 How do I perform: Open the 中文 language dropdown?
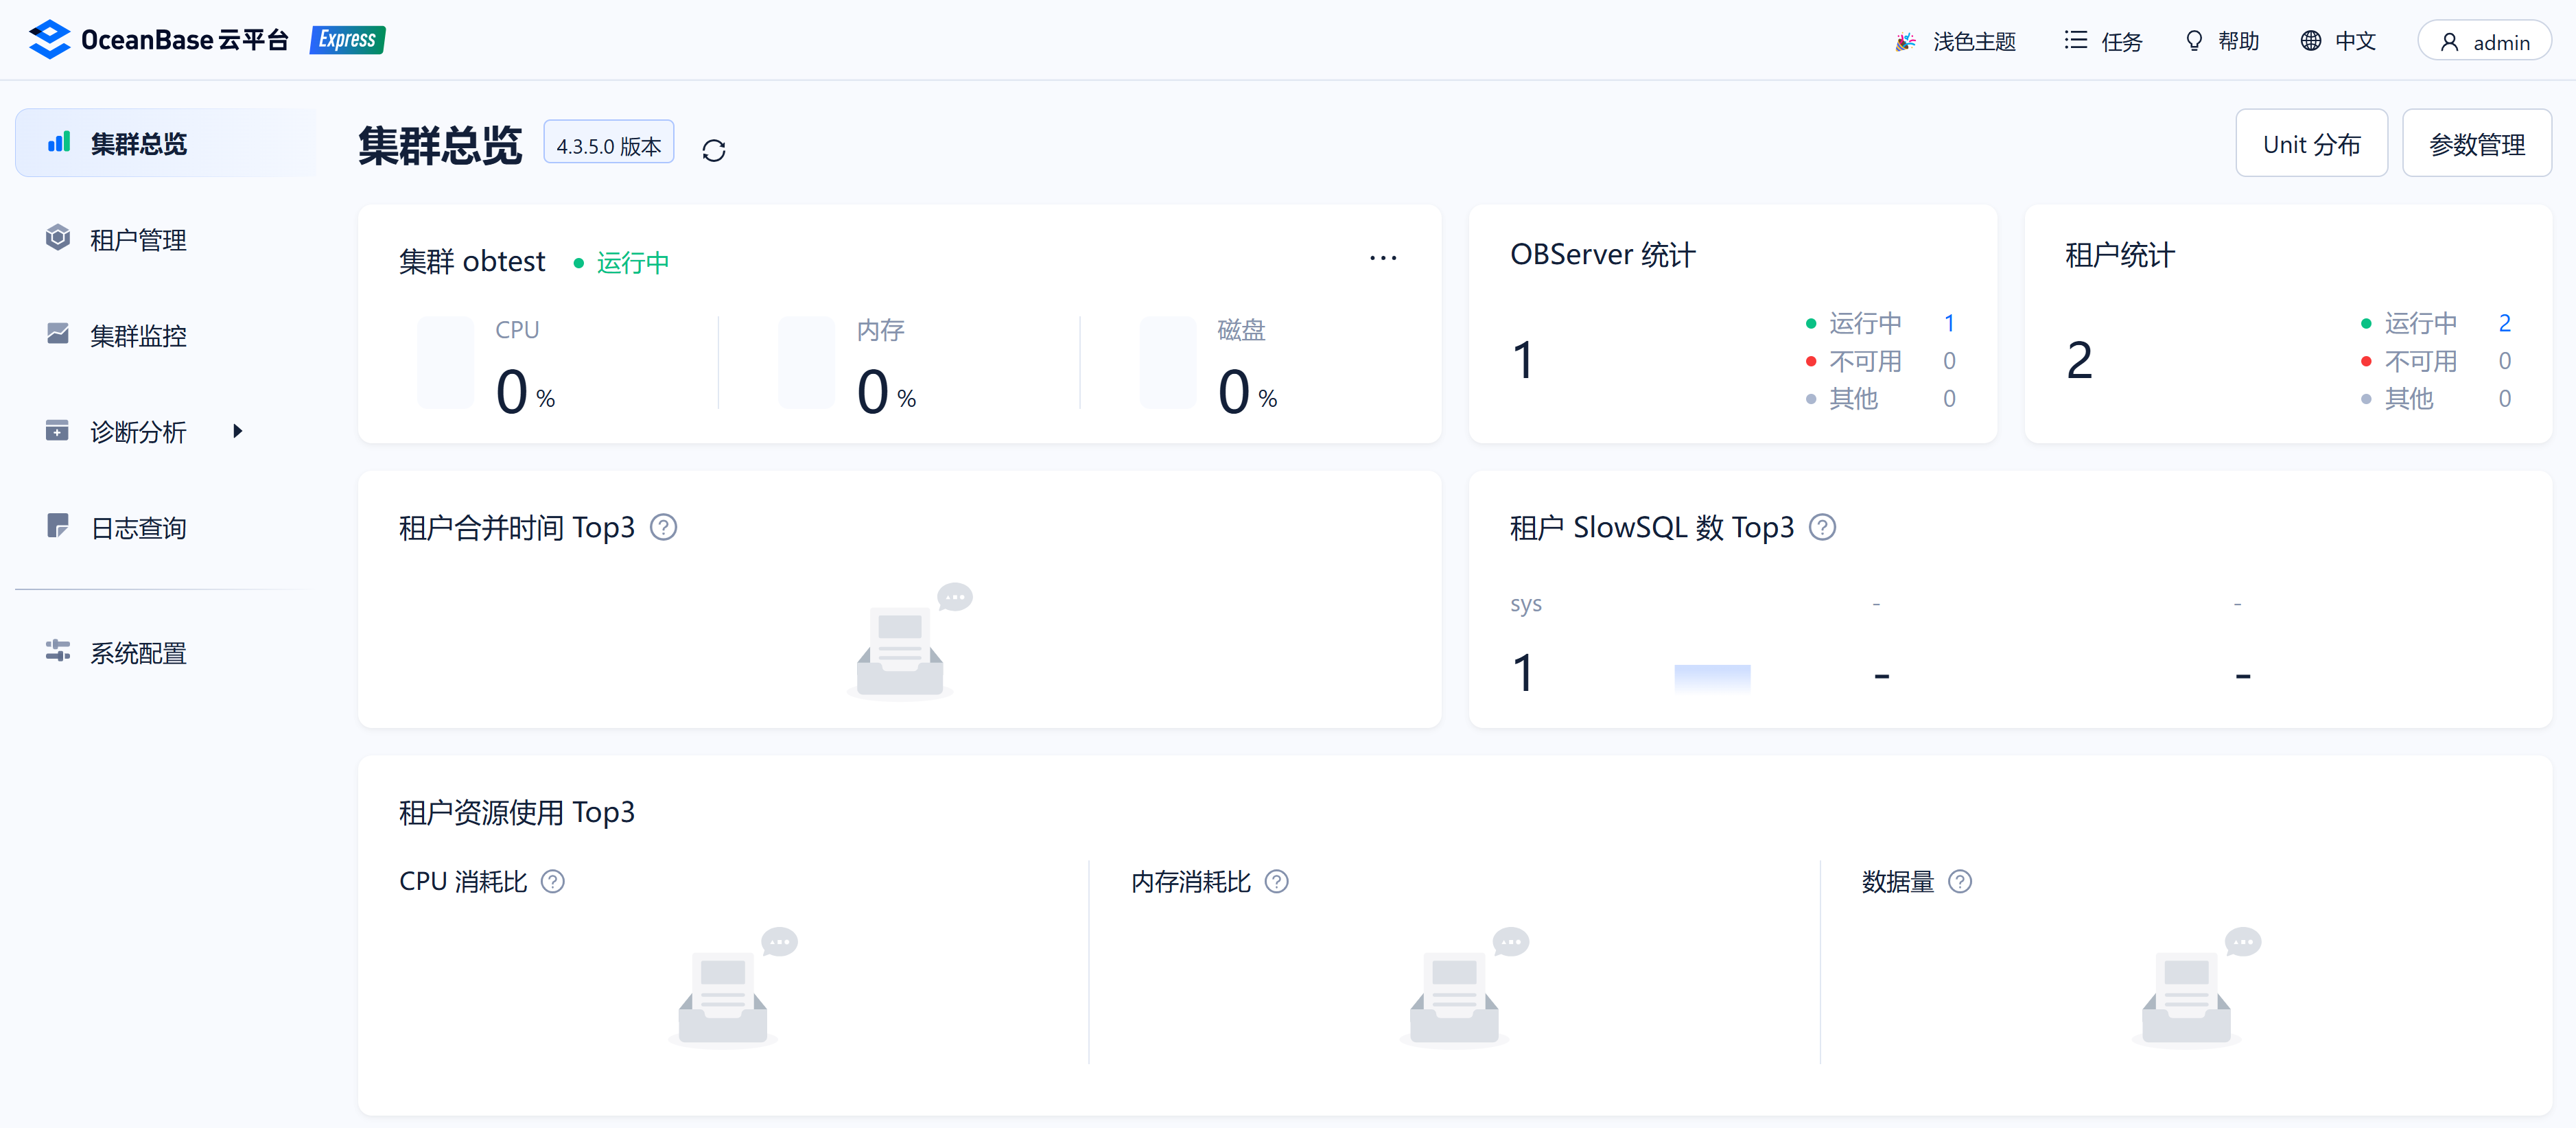tap(2338, 41)
